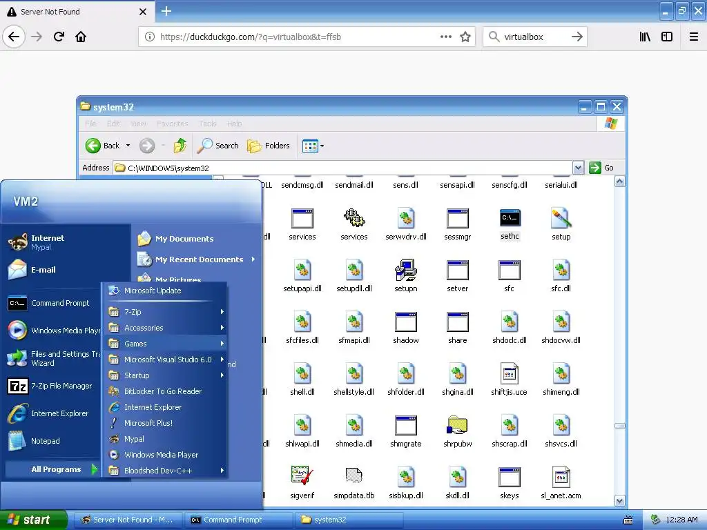The image size is (707, 530).
Task: Switch to system32 taskbar button
Action: [349, 520]
